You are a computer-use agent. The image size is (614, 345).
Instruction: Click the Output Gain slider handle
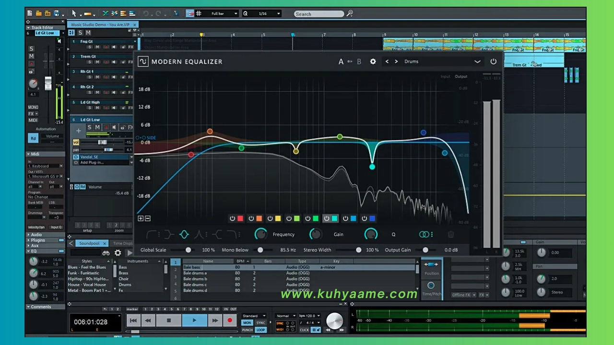[425, 250]
